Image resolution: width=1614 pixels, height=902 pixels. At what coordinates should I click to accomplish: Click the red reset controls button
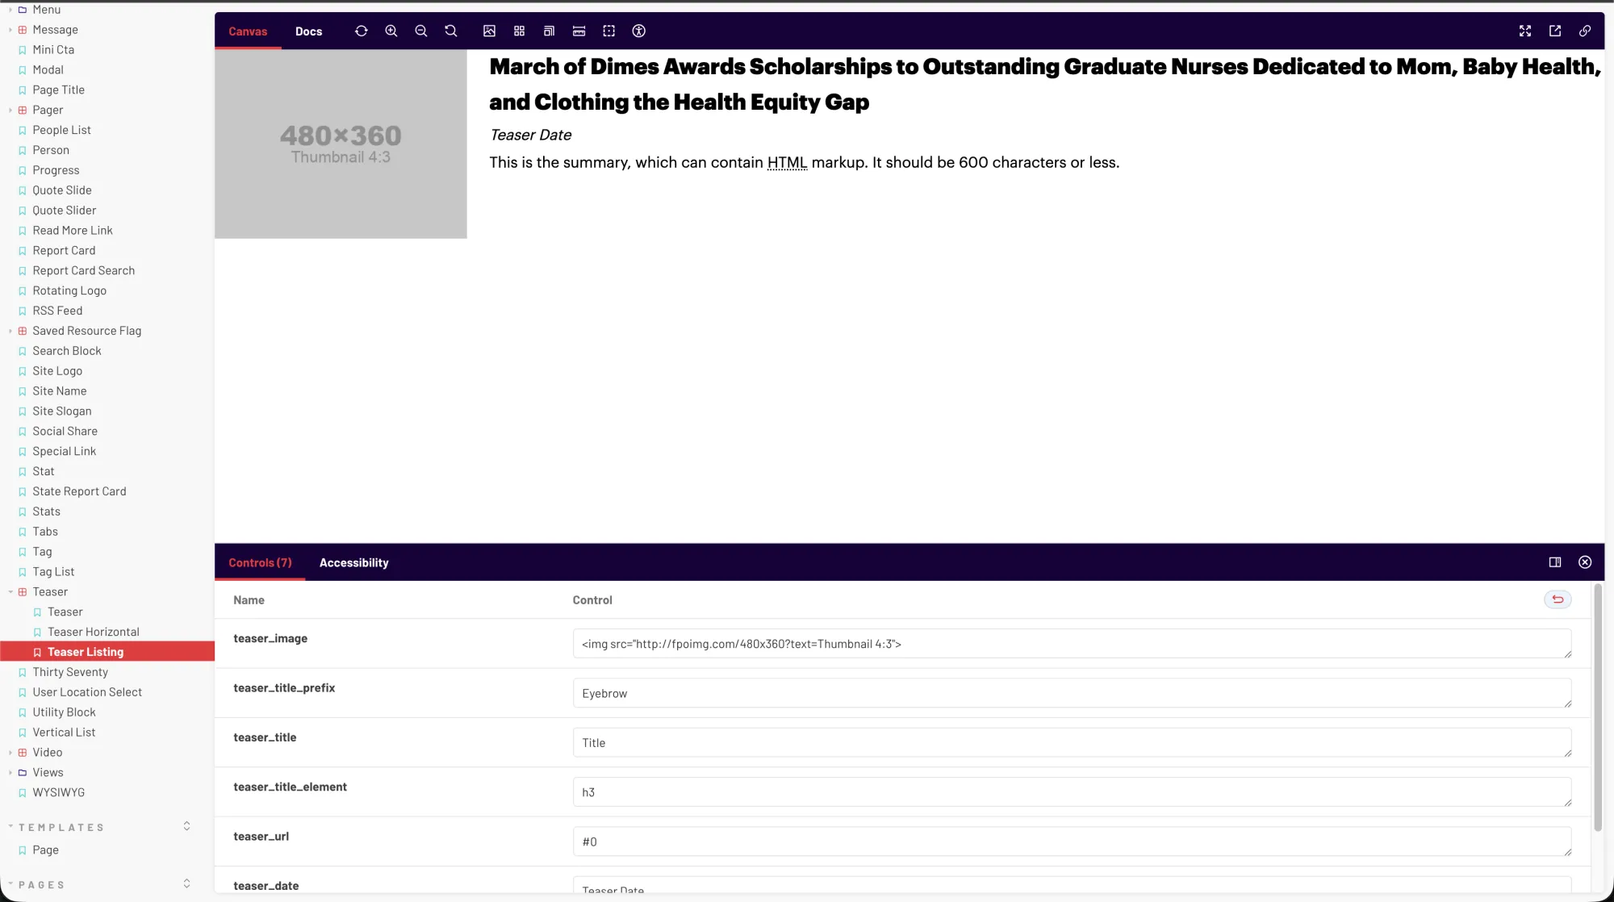(x=1558, y=599)
